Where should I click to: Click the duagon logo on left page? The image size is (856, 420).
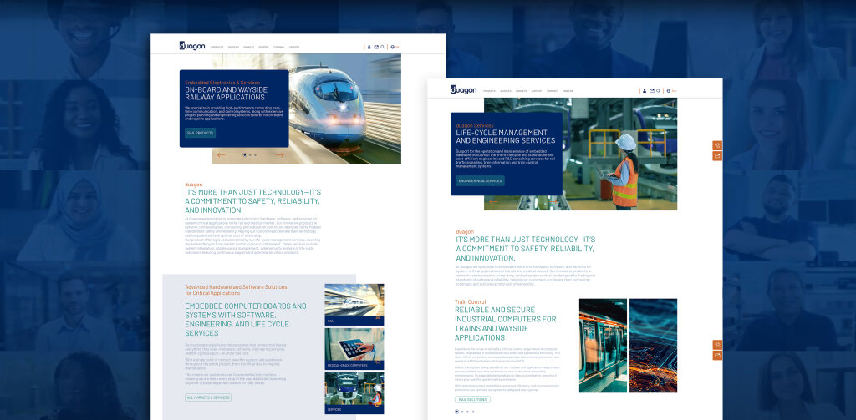[x=192, y=46]
